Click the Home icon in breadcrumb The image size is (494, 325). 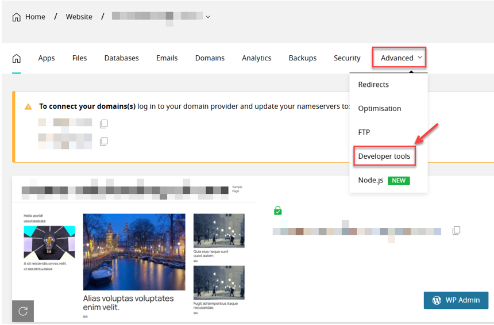pos(17,17)
